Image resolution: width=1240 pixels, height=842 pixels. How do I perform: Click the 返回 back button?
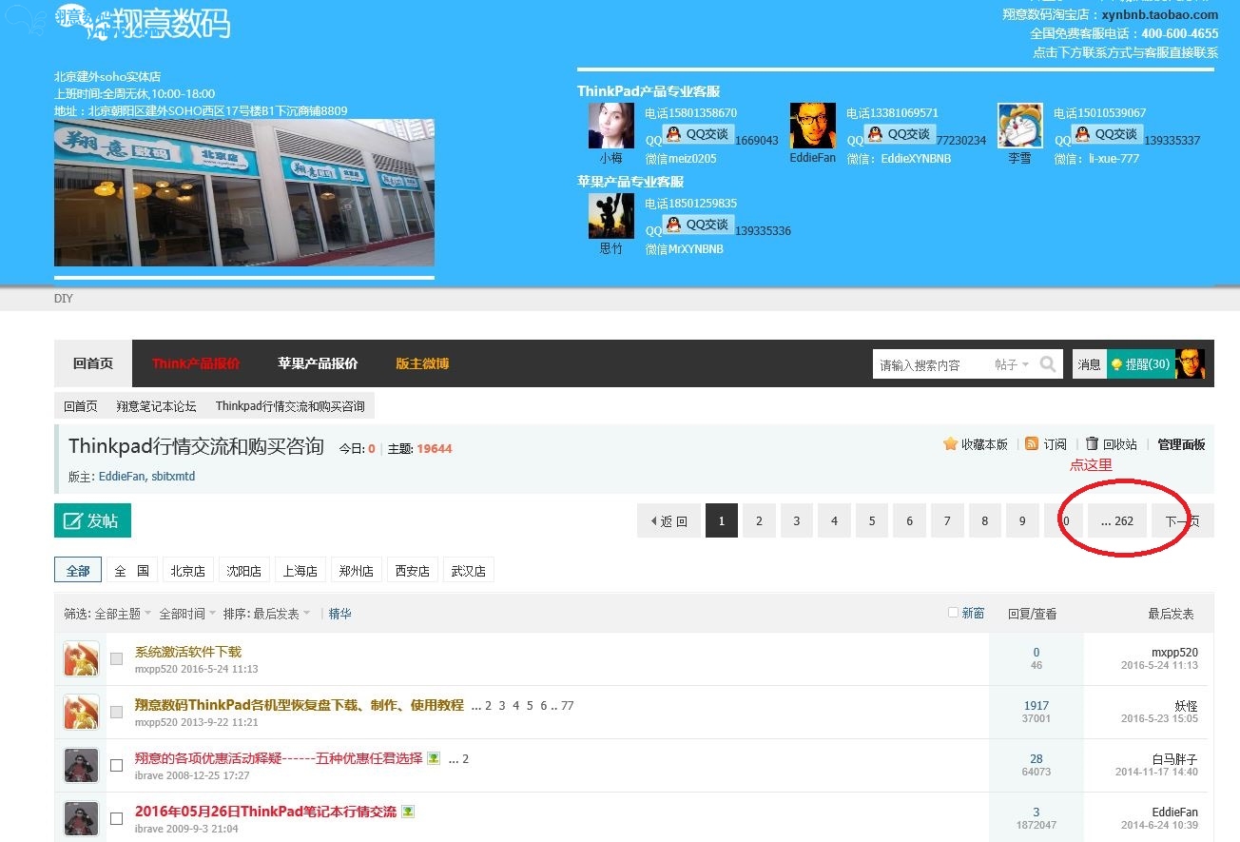[668, 520]
